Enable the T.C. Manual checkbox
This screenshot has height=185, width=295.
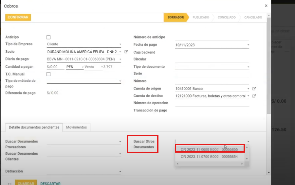click(48, 74)
